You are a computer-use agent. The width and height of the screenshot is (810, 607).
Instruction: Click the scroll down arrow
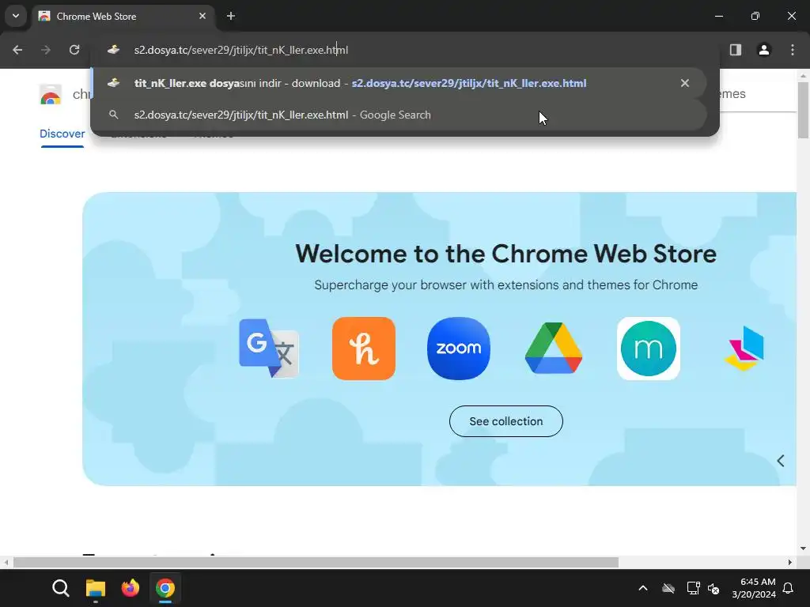pos(803,549)
